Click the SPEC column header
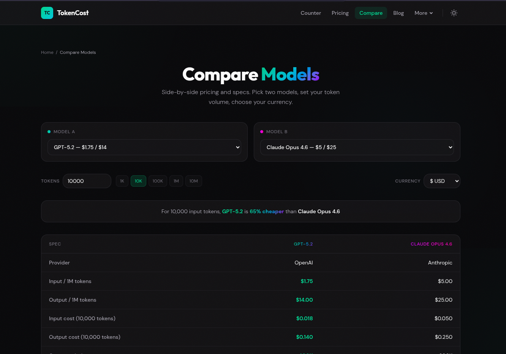Screen dimensions: 506x354 tap(55, 244)
